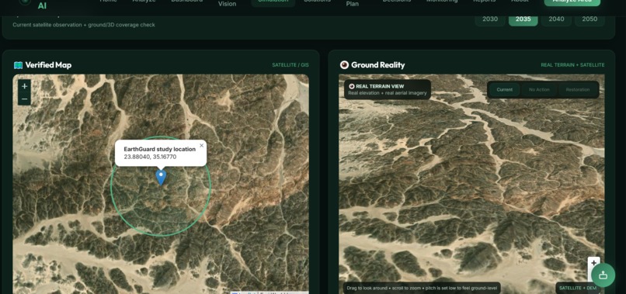Click the Verified Map heading
The image size is (626, 294).
(x=48, y=65)
